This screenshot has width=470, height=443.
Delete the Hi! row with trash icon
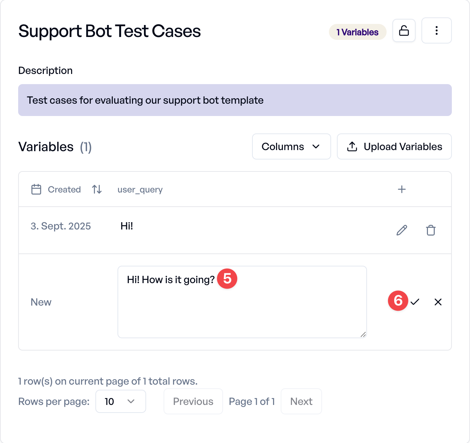(431, 230)
